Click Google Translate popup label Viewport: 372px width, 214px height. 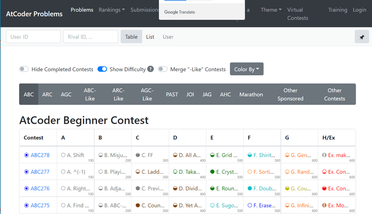[x=179, y=12]
